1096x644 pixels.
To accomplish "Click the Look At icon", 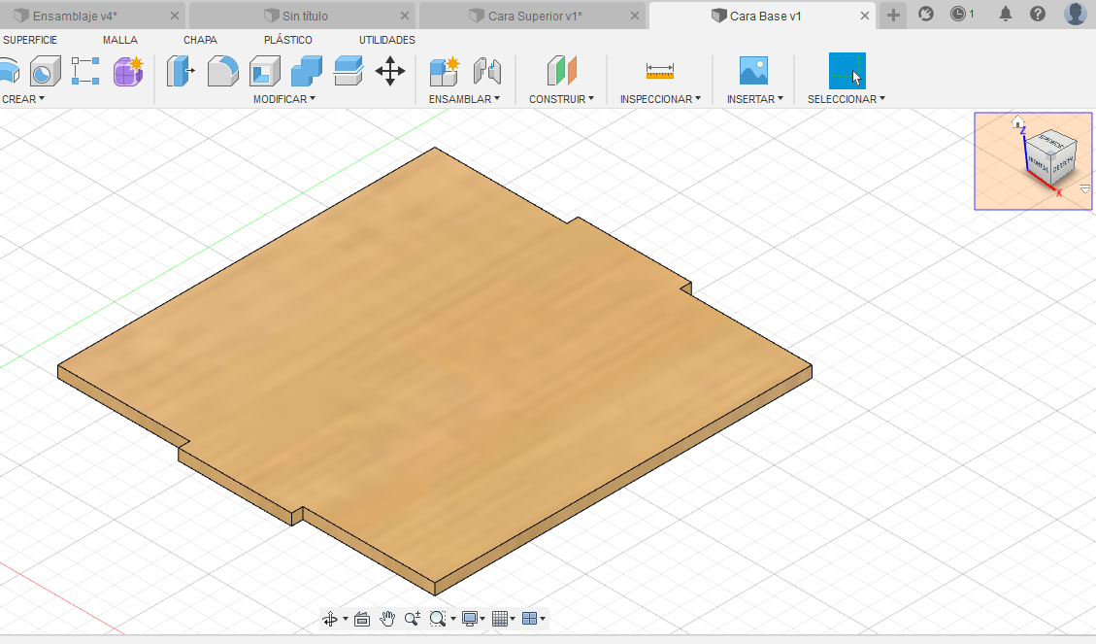I will pyautogui.click(x=362, y=619).
